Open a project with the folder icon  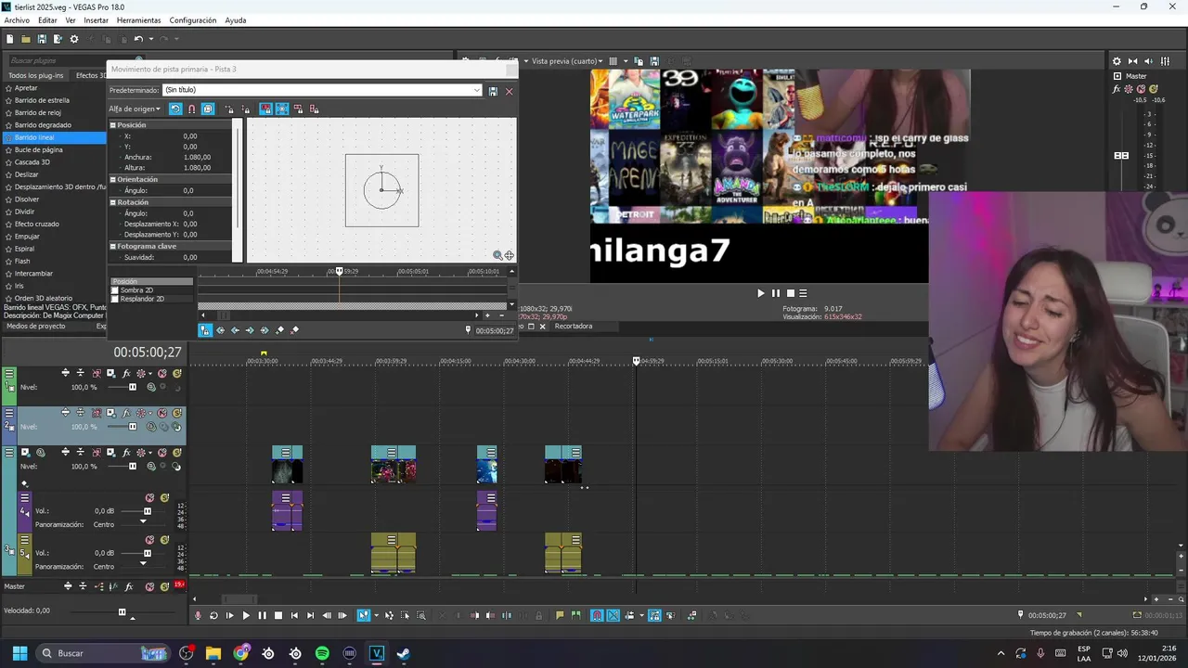(26, 39)
